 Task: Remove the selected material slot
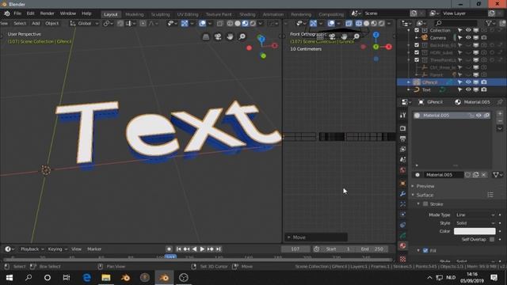(500, 121)
